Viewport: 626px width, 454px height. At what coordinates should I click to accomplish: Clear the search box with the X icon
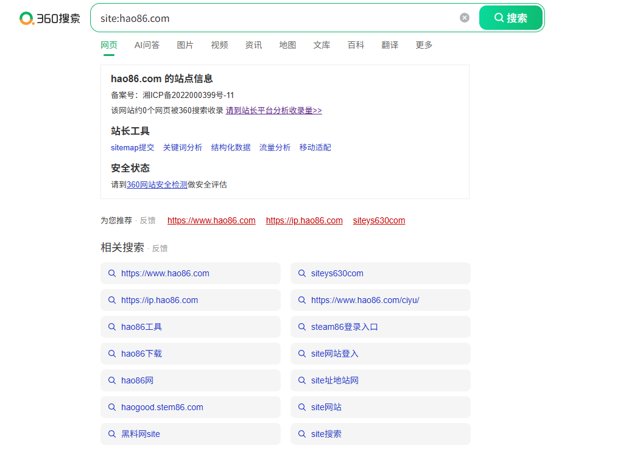(464, 18)
